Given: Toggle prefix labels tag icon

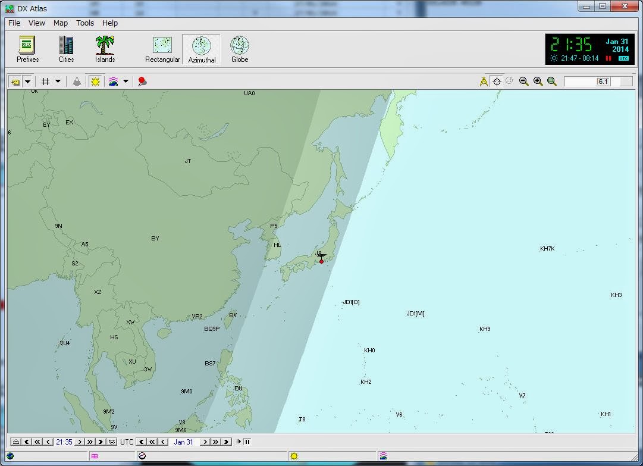Looking at the screenshot, I should click(x=15, y=82).
